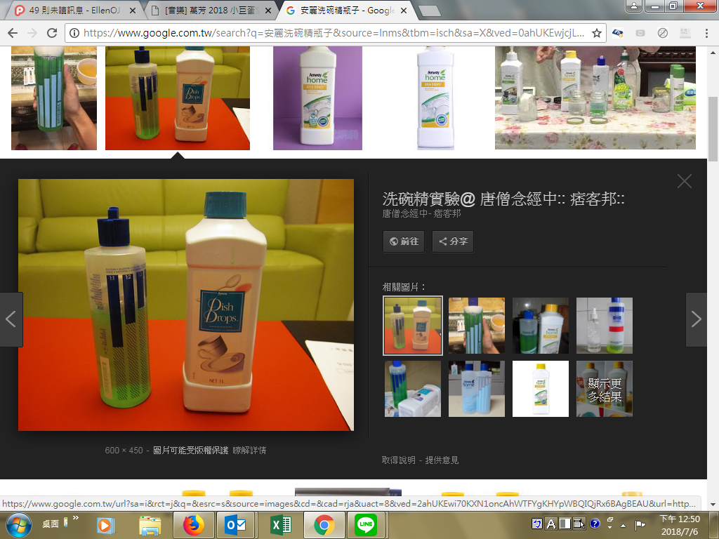
Task: Click the 唐僧念經中- 痞客邦 source link
Action: pyautogui.click(x=422, y=213)
